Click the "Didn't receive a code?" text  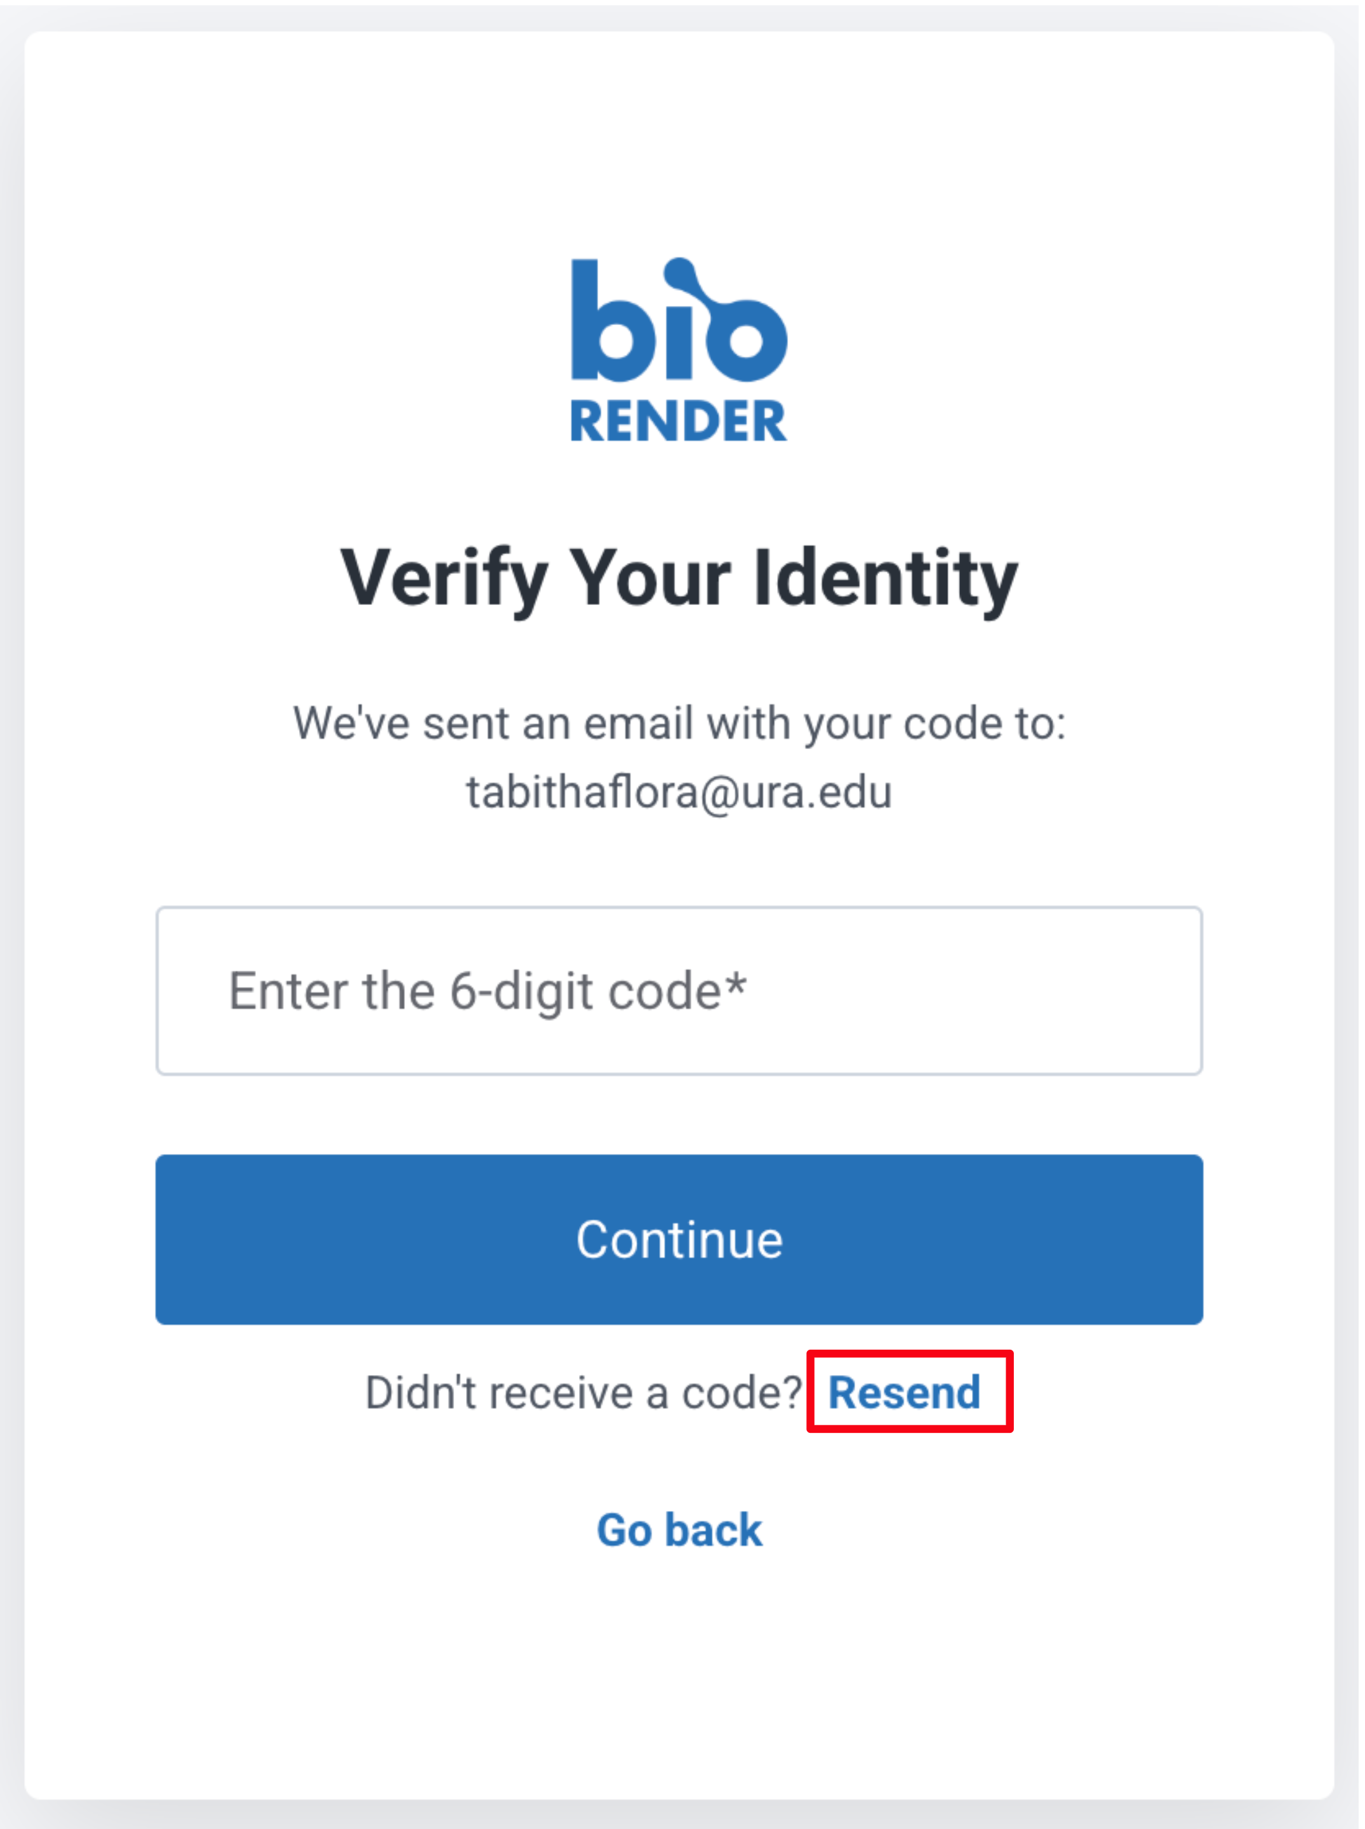(x=583, y=1393)
